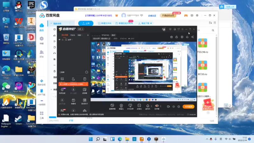254x143 pixels.
Task: Expand the 我的文件 tree item in Baidu Netdisk
Action: (51, 24)
